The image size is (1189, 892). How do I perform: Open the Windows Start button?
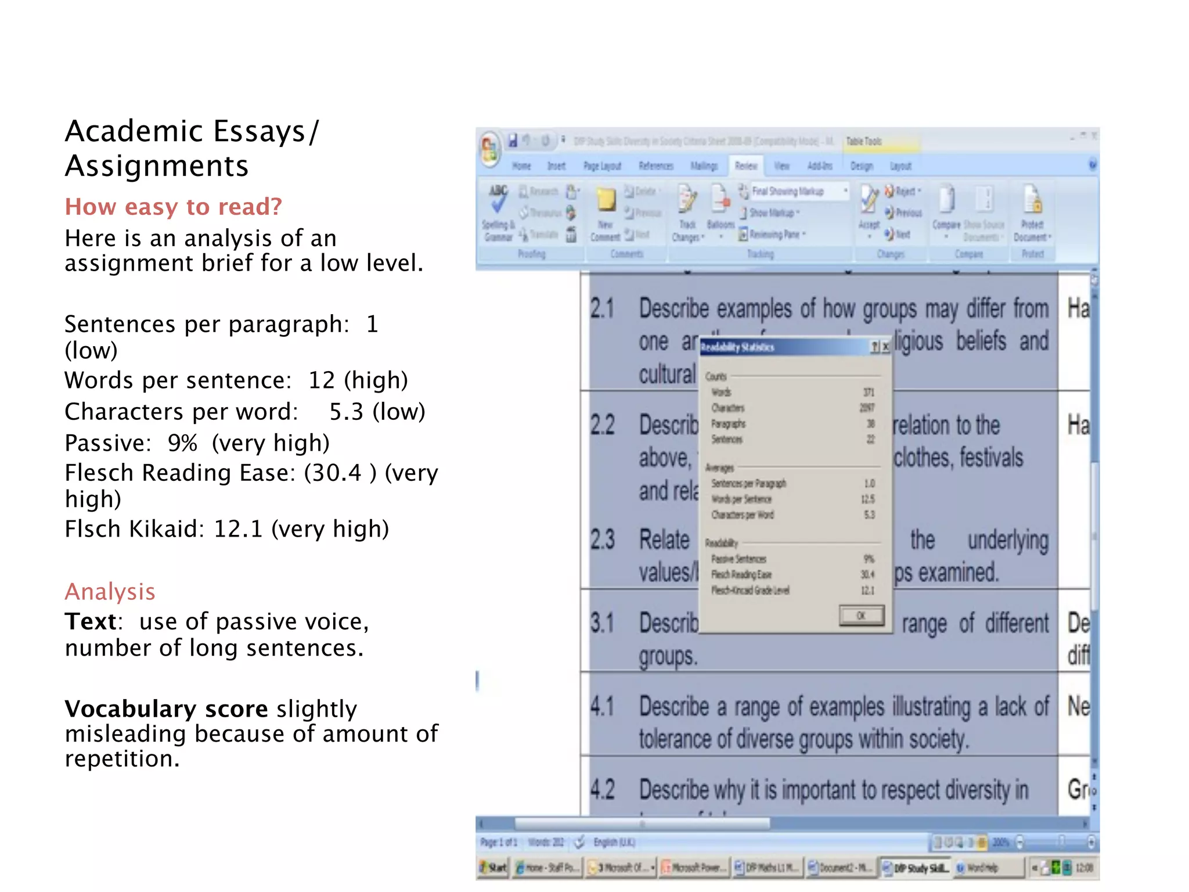[493, 868]
